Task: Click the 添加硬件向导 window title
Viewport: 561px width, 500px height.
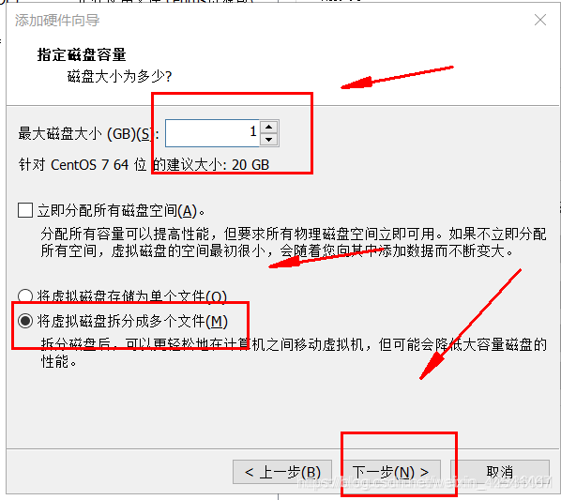Action: pyautogui.click(x=57, y=21)
